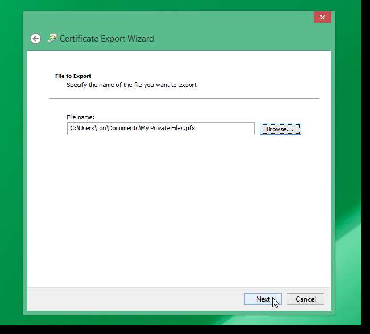
Task: Click the 'Certificate Export Wizard' title text
Action: tap(106, 39)
